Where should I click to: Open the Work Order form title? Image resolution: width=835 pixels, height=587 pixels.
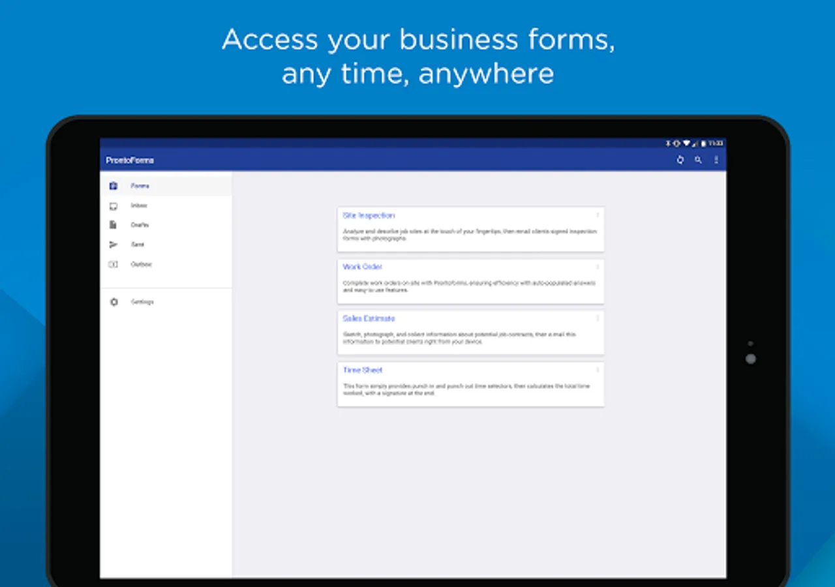tap(363, 267)
